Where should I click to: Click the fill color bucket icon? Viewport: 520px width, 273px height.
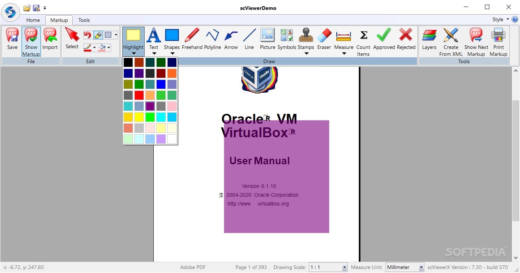(x=102, y=47)
